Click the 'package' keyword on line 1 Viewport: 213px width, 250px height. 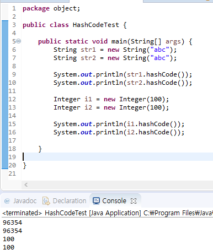36,9
